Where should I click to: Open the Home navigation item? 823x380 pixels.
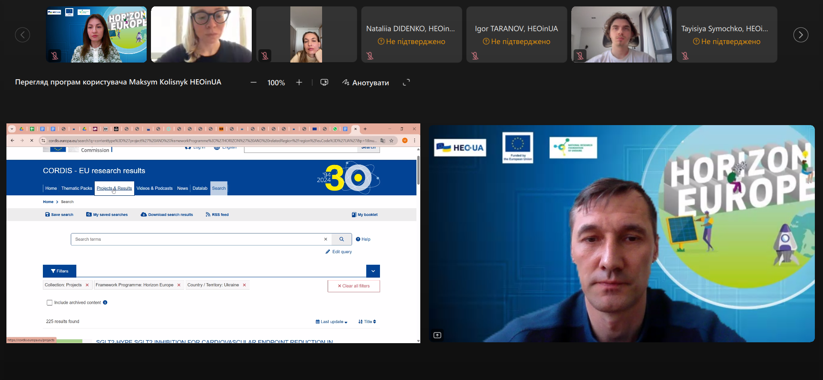pyautogui.click(x=51, y=188)
